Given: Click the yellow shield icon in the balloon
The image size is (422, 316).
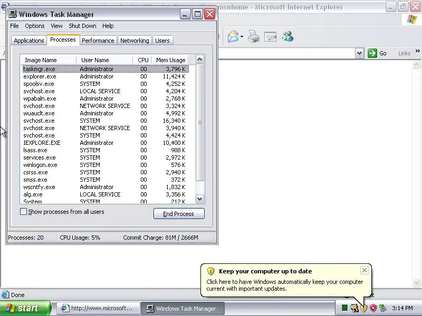Looking at the screenshot, I should (x=210, y=271).
